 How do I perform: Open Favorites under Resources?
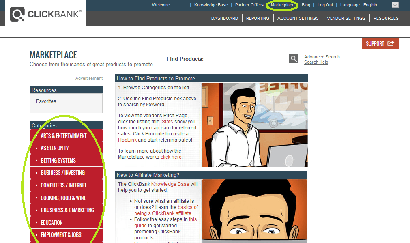(x=46, y=101)
